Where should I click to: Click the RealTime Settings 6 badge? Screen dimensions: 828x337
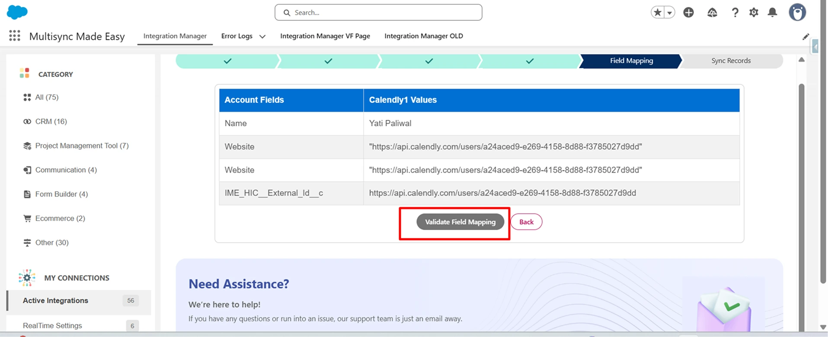click(132, 326)
